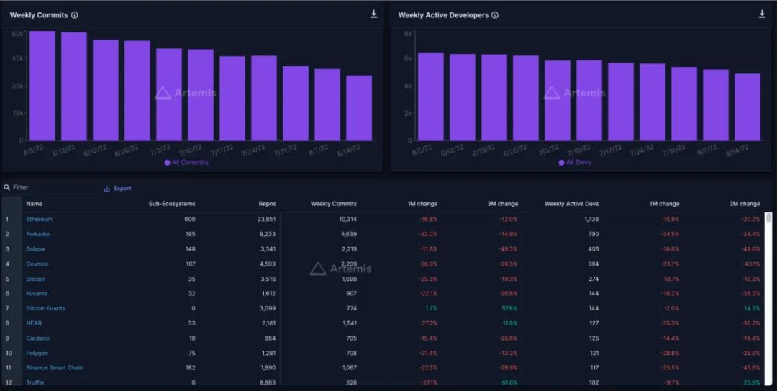This screenshot has width=777, height=391.
Task: Type in the Filter input field
Action: [54, 188]
